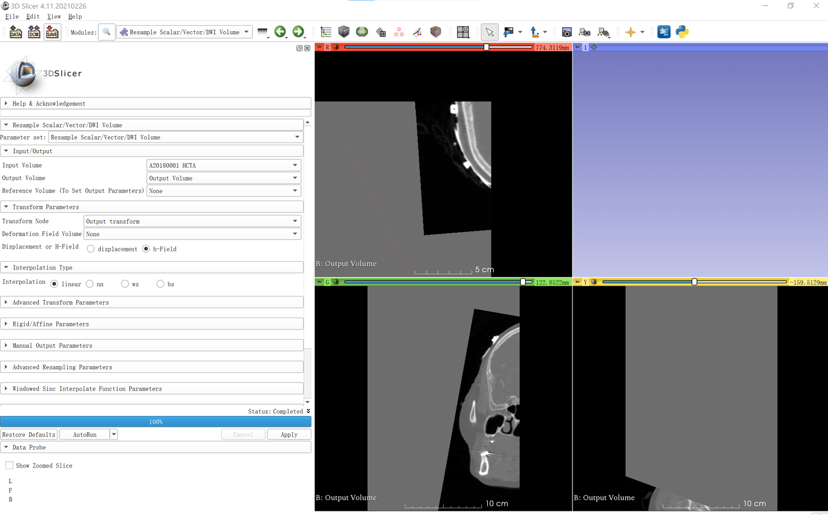Select the displacement radio button

pos(91,249)
